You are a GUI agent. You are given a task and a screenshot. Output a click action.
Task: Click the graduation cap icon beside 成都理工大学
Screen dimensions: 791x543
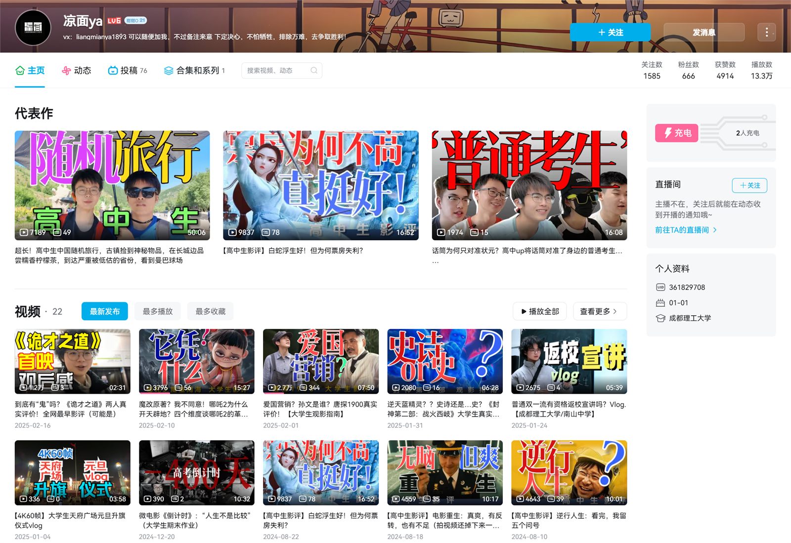(660, 318)
